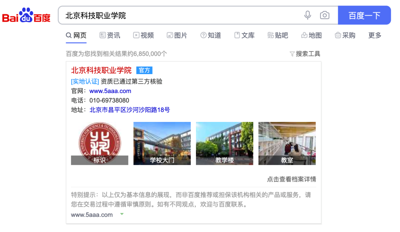400x232 pixels.
Task: Open the 学校大门 thumbnail image
Action: coord(162,143)
